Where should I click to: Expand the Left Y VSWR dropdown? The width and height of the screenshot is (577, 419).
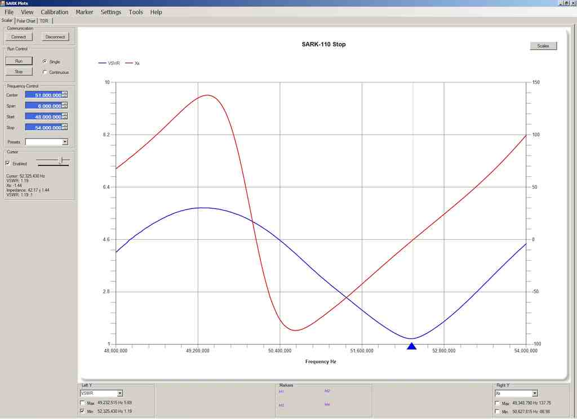(x=119, y=393)
